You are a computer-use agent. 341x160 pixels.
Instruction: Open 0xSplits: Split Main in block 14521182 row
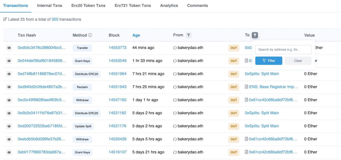point(262,113)
